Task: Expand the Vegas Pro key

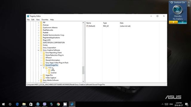Action: click(x=41, y=75)
